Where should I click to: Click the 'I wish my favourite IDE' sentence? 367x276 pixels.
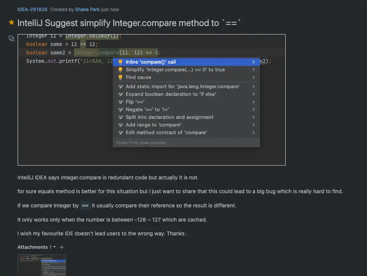[x=102, y=234]
